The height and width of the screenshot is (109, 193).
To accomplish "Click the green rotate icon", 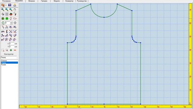I will [3, 23].
